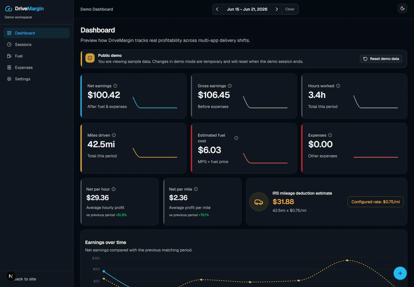Click the Expenses receipt icon
This screenshot has height=287, width=414.
click(x=9, y=67)
